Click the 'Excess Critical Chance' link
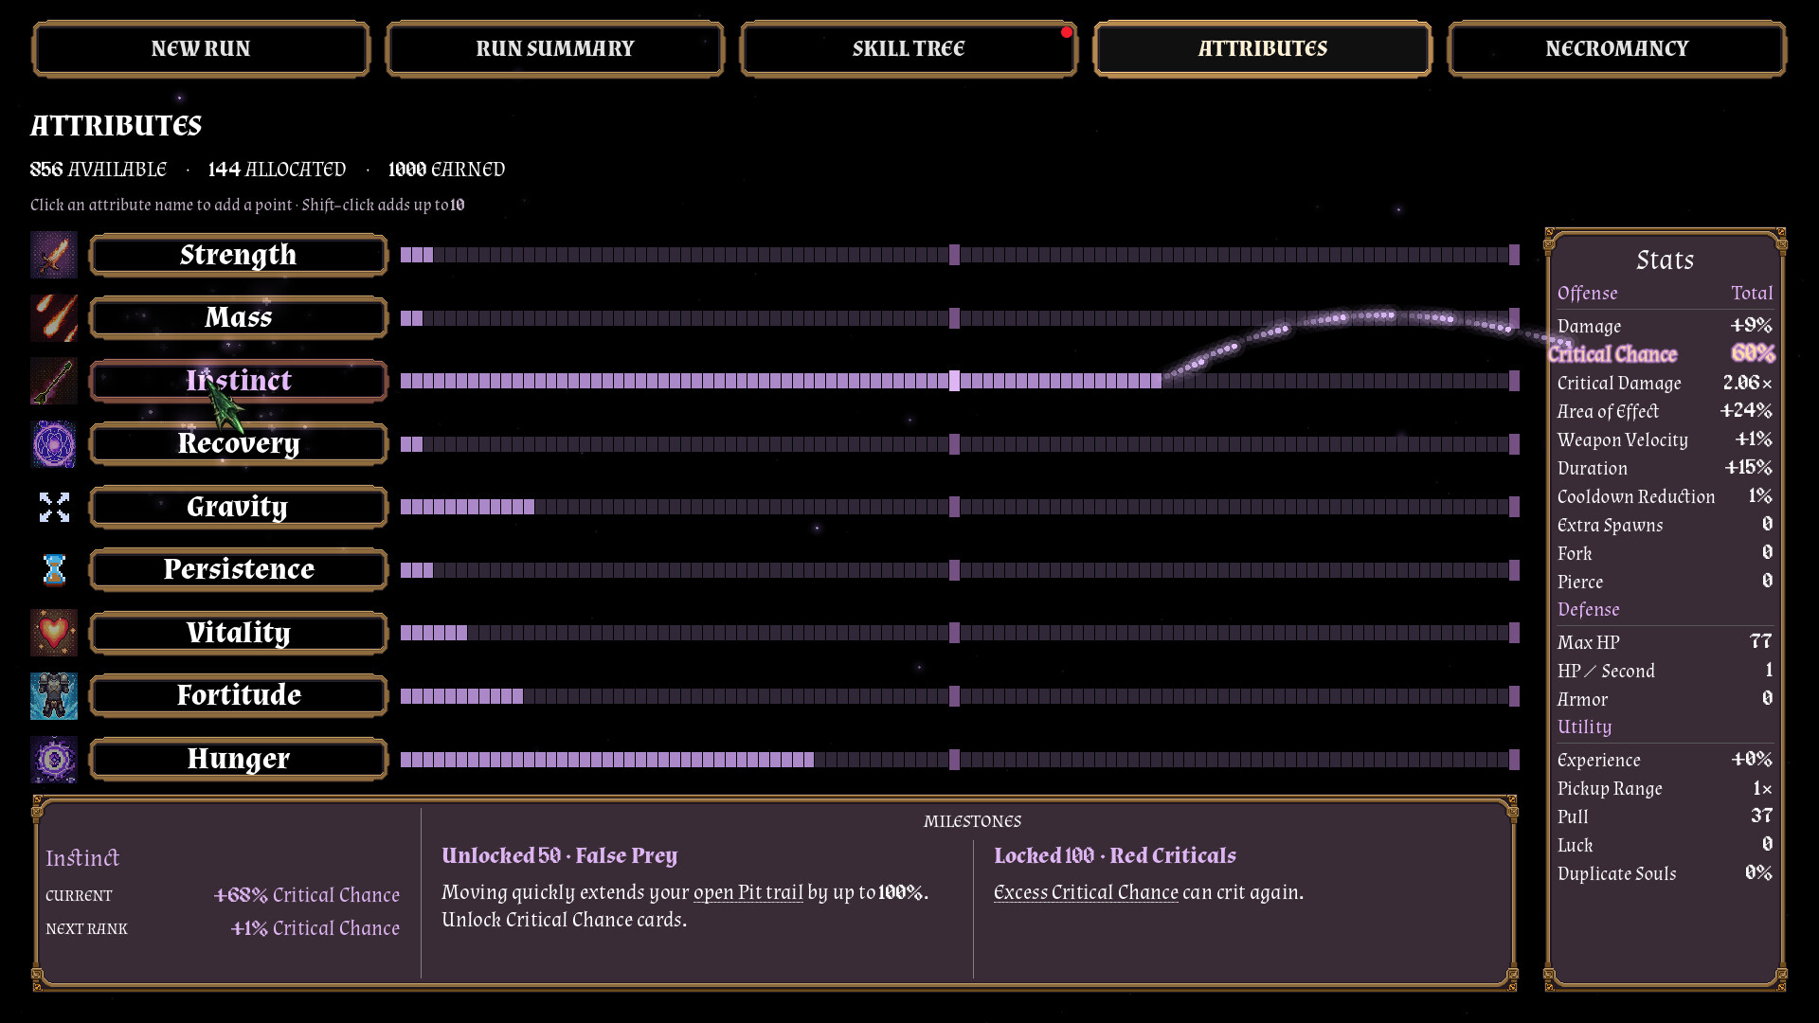Viewport: 1819px width, 1023px height. tap(1086, 892)
